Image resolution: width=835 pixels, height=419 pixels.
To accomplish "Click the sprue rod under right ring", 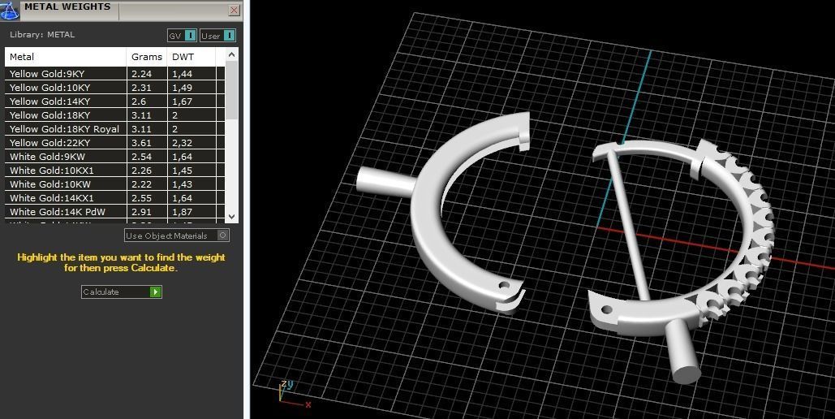I will click(682, 352).
